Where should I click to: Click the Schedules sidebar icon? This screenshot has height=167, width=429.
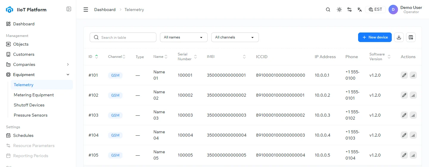click(x=8, y=135)
